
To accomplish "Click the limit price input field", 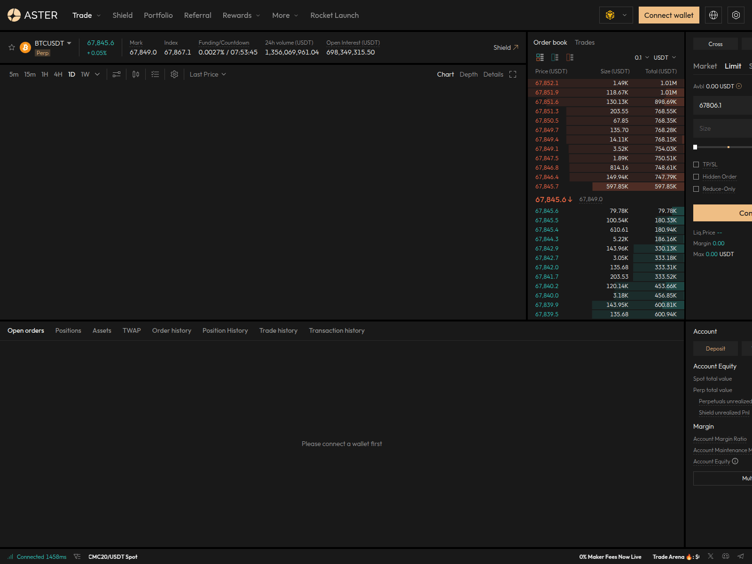I will [x=722, y=105].
